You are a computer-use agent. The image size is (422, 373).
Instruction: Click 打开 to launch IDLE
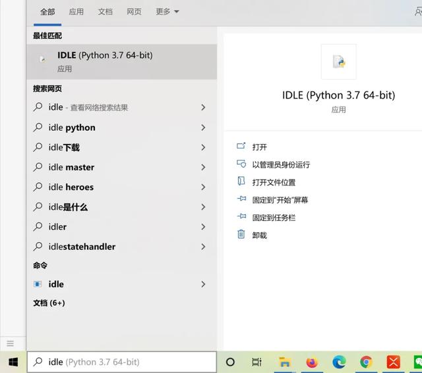pos(259,147)
